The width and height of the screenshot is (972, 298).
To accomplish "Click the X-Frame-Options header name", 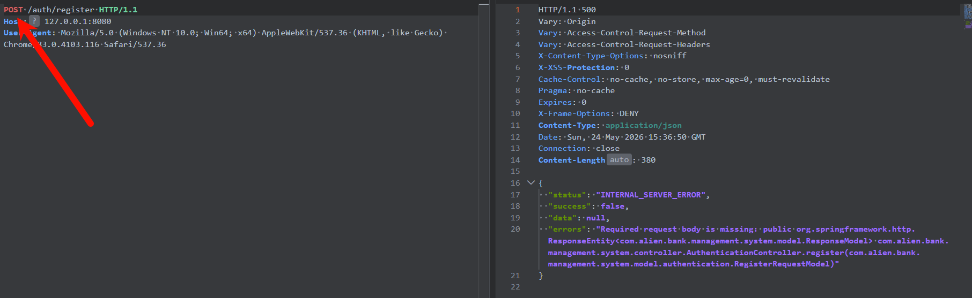I will point(574,113).
